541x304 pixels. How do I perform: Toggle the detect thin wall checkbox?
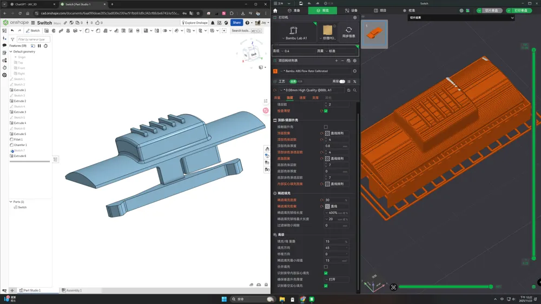click(x=326, y=111)
